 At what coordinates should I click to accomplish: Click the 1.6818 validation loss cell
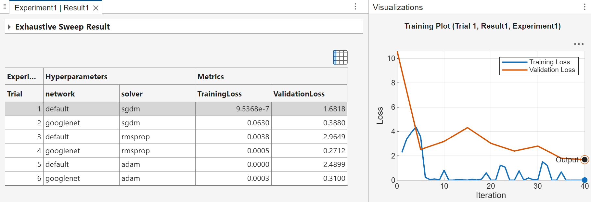(309, 109)
